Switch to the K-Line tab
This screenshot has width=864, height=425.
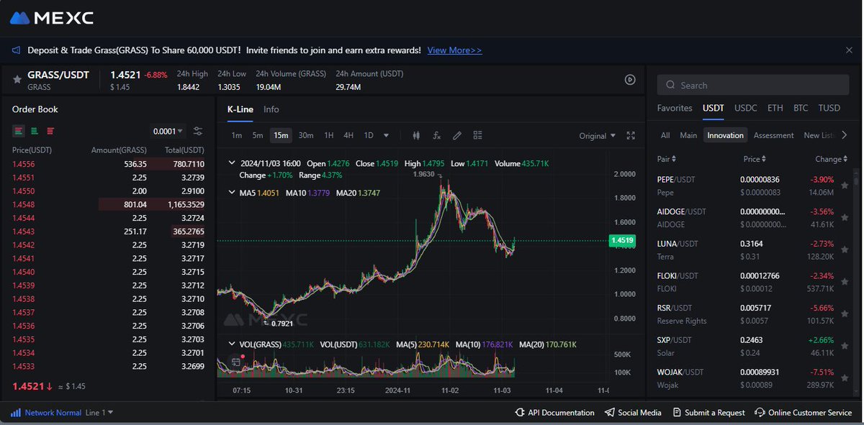click(x=240, y=109)
